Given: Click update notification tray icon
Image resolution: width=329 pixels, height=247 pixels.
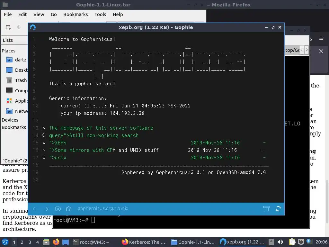Looking at the screenshot, I should [309, 241].
